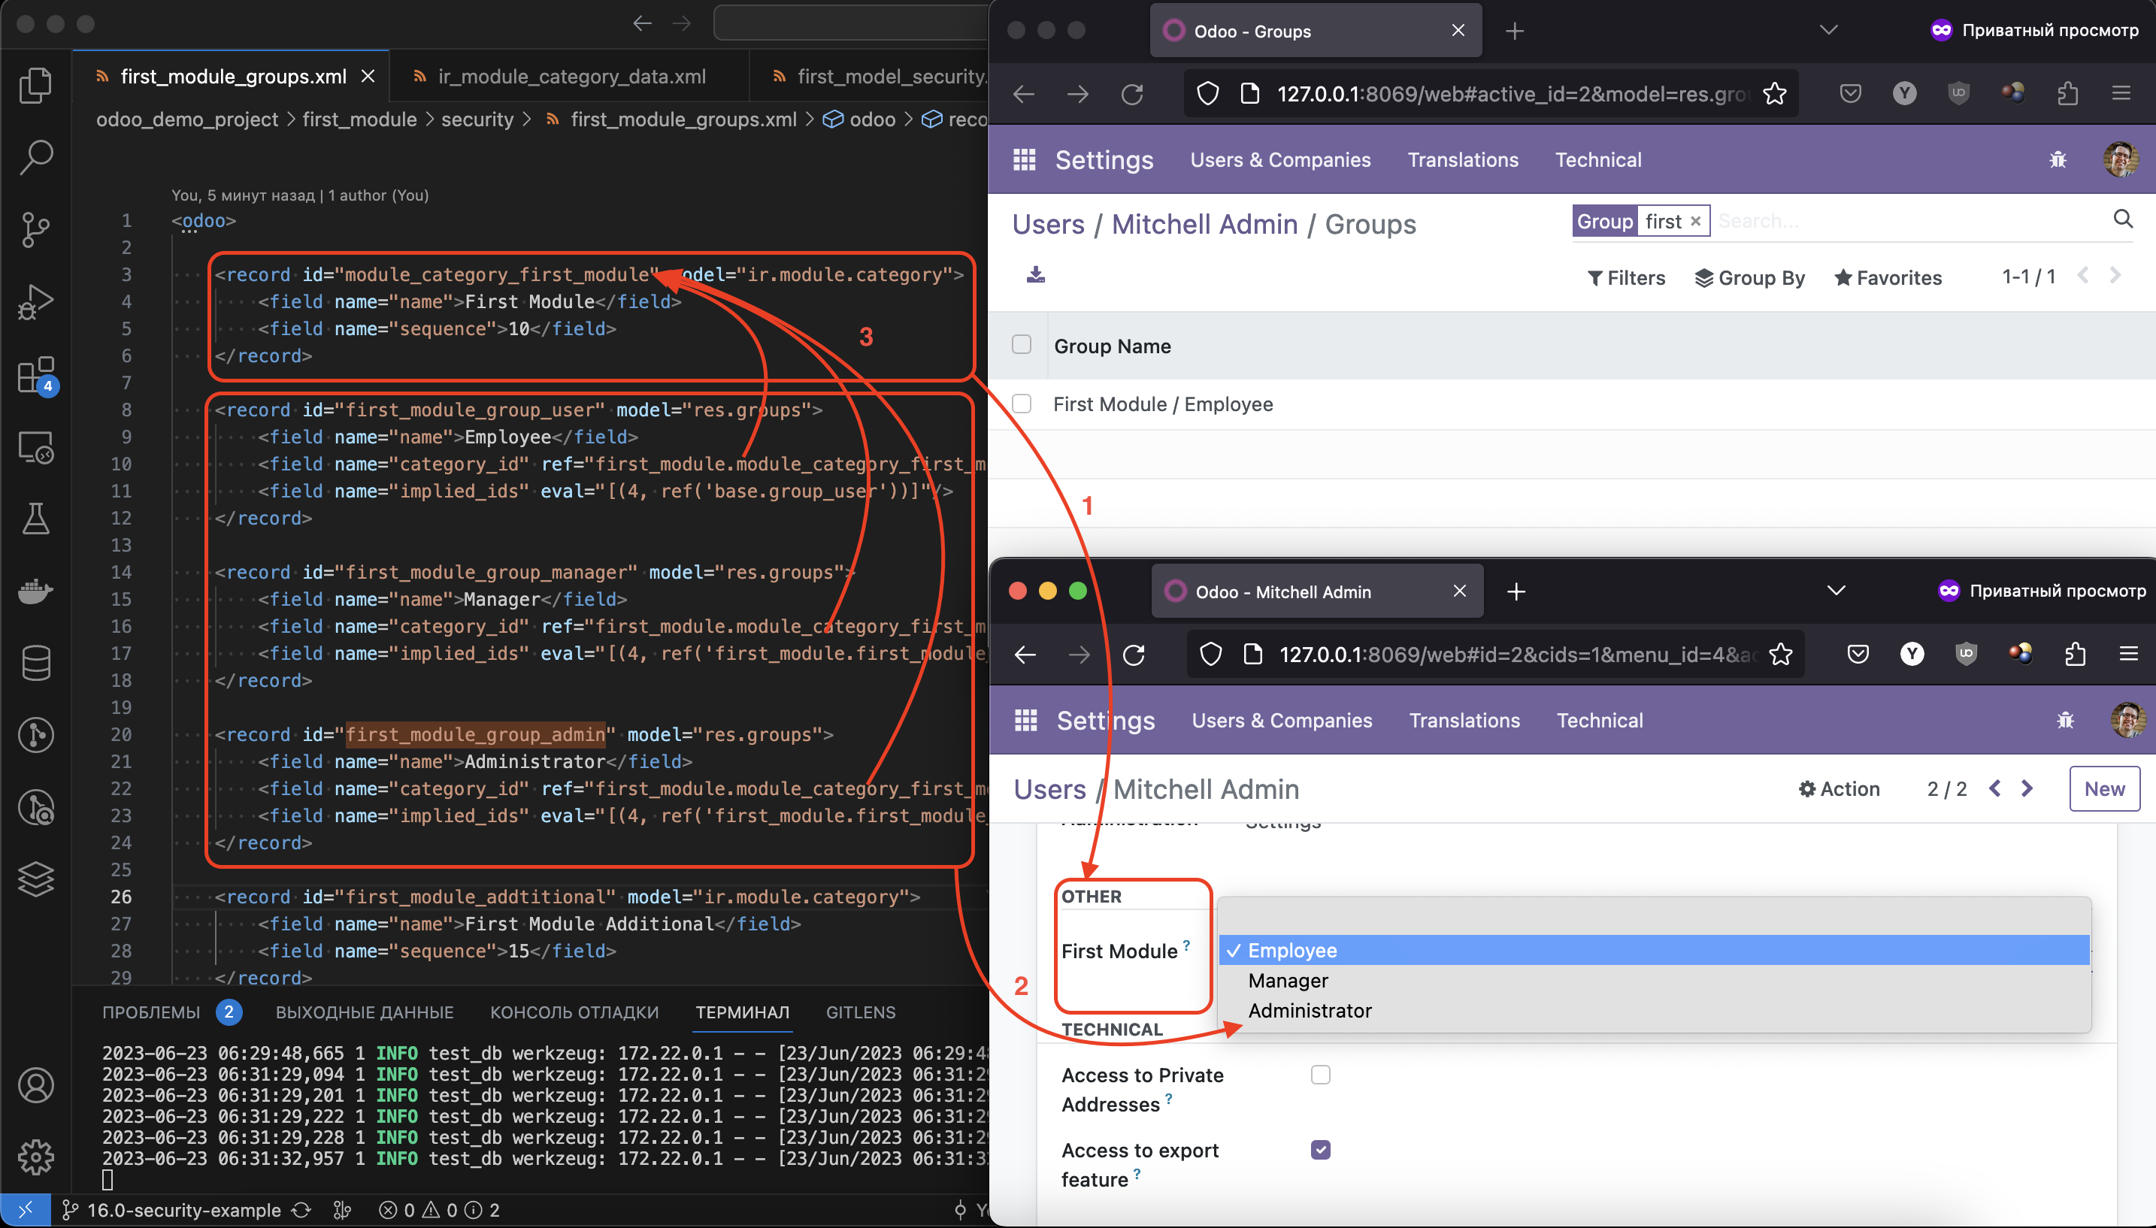Open the VS Code Explorer view

click(x=35, y=85)
